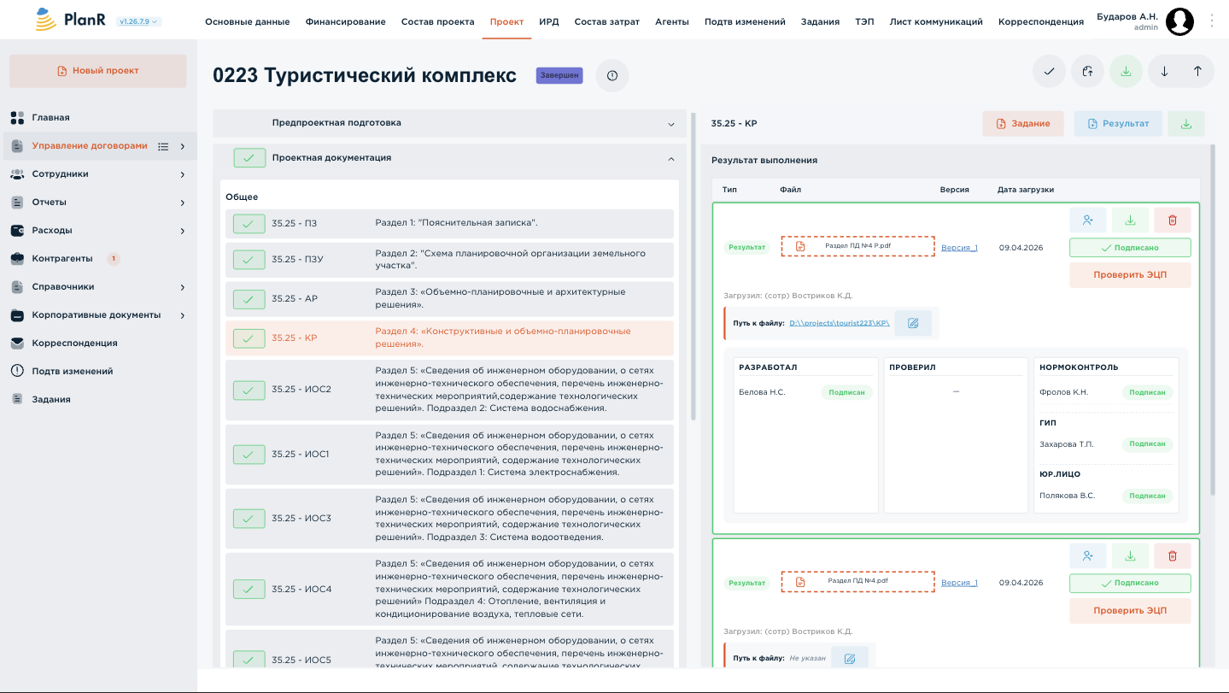Switch to Финансирование tab
1229x693 pixels.
[x=346, y=21]
